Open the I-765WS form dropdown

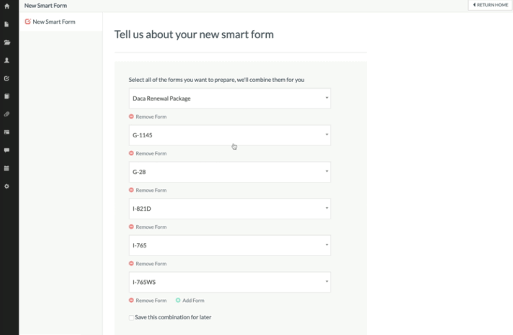pos(230,282)
